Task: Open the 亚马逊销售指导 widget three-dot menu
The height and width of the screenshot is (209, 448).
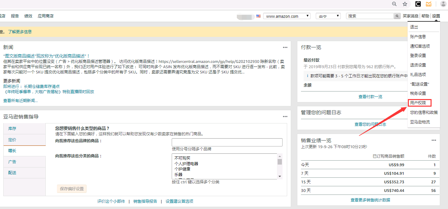Action: point(285,117)
